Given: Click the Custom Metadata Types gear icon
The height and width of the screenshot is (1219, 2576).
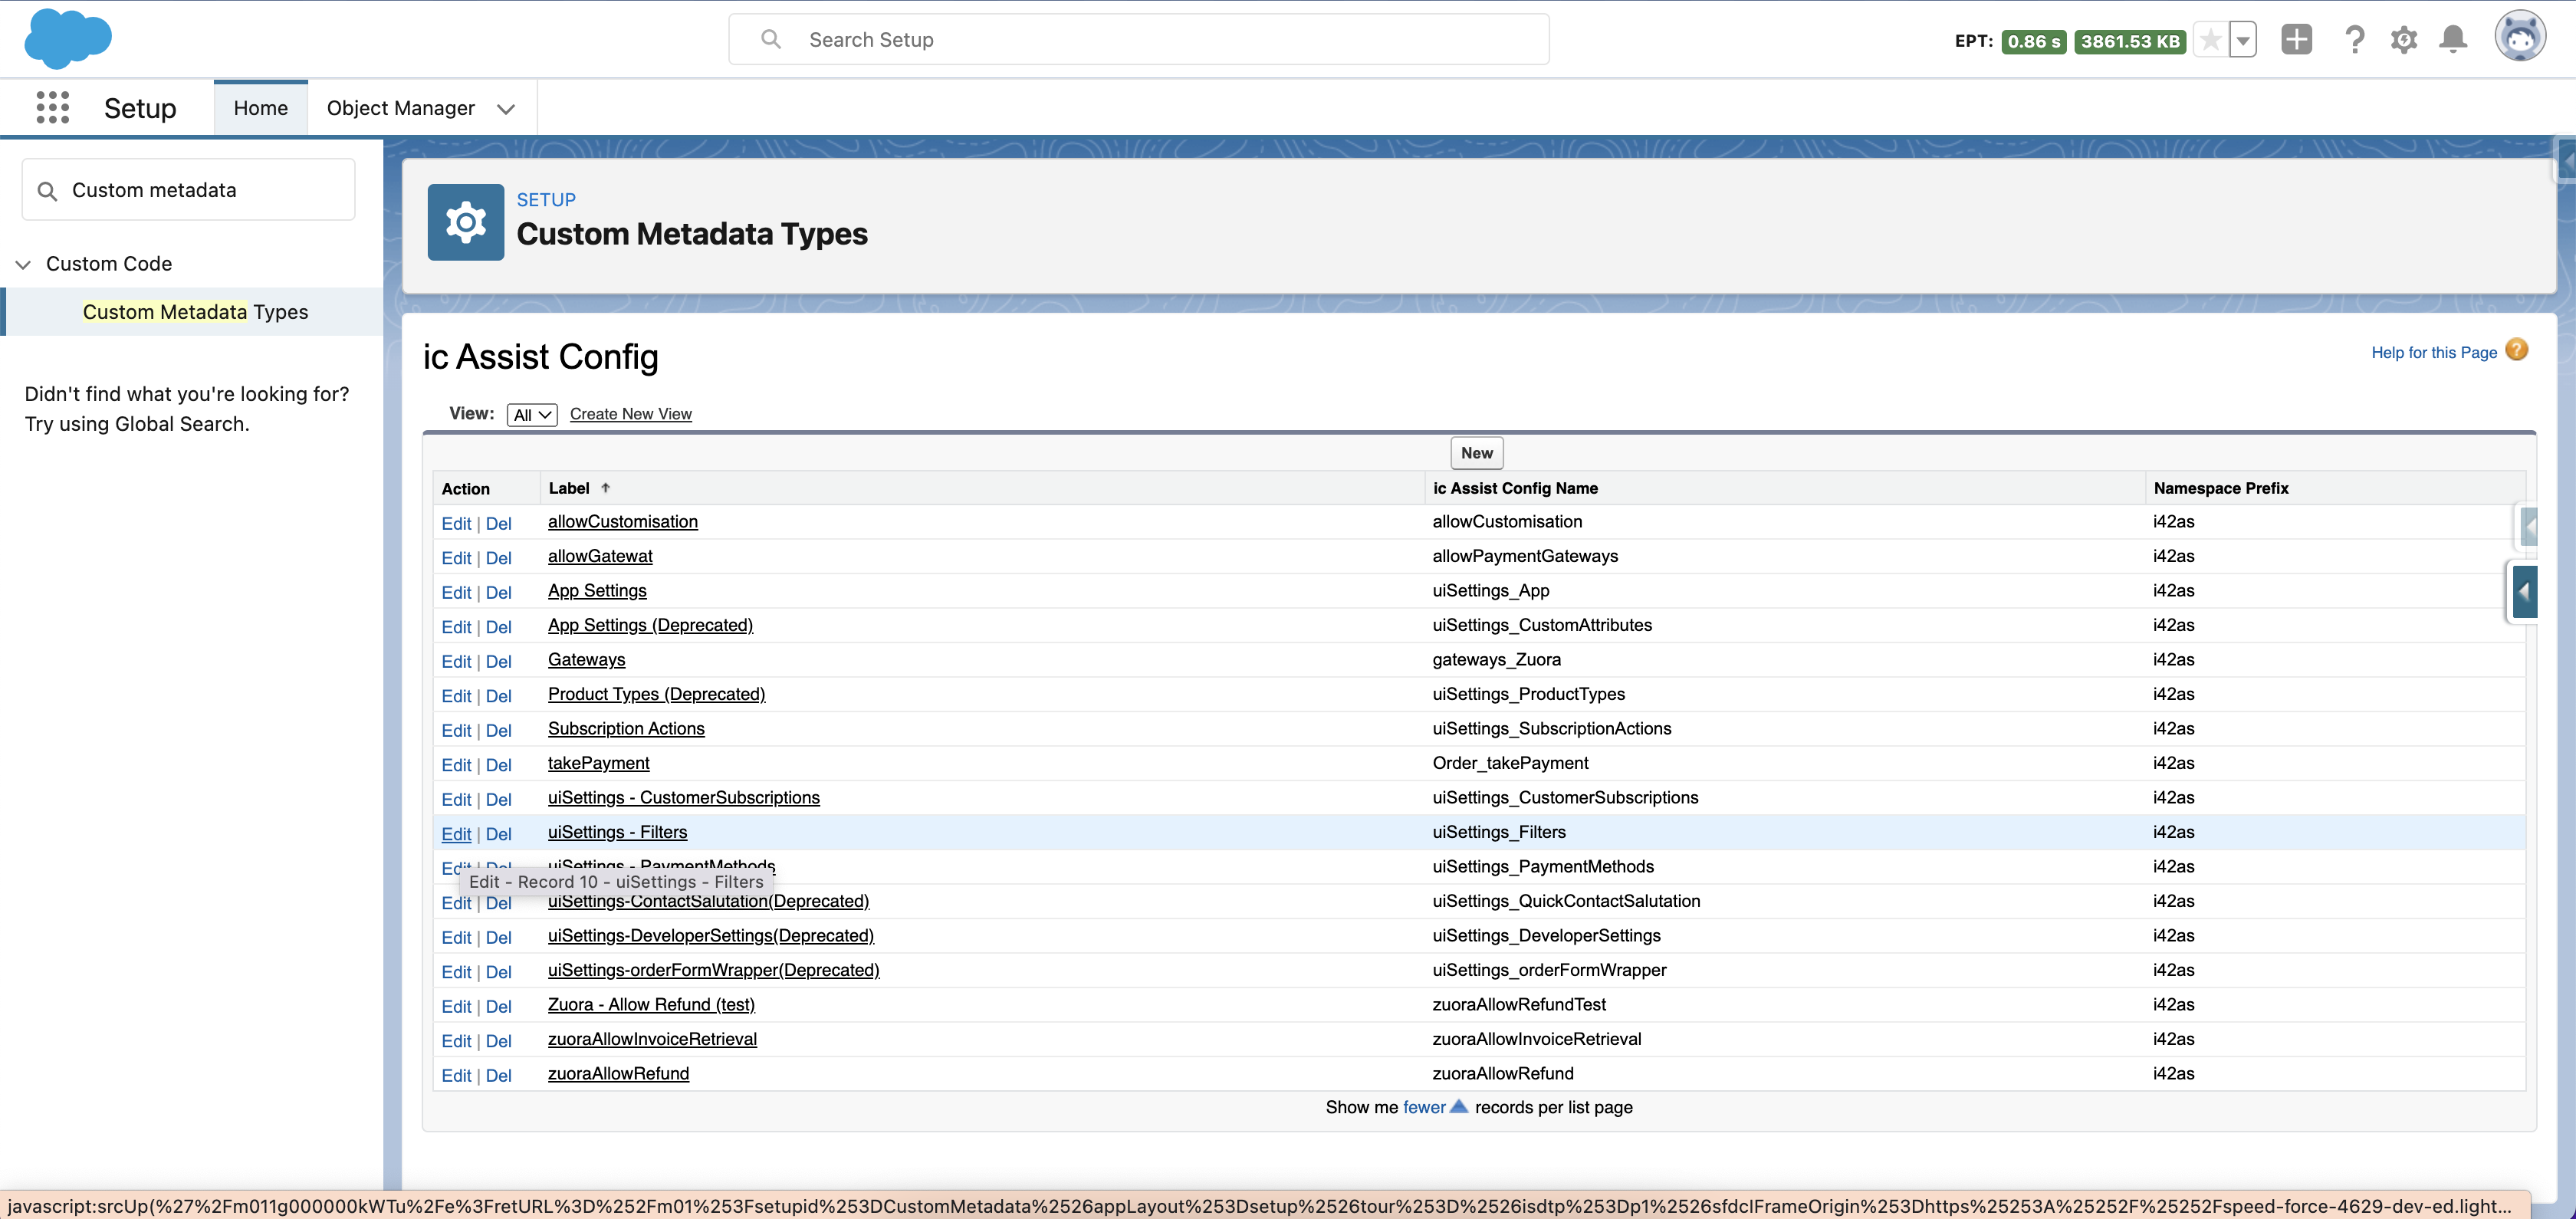Looking at the screenshot, I should click(x=466, y=222).
